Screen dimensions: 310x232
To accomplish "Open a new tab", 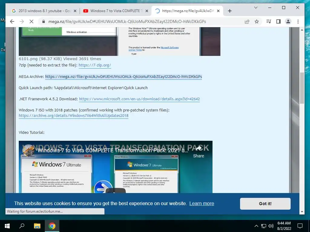I will pos(229,11).
